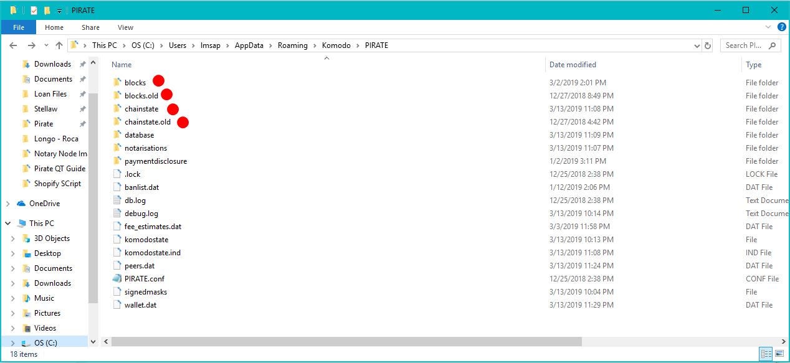This screenshot has width=790, height=363.
Task: Click Users in the address breadcrumb
Action: click(178, 45)
